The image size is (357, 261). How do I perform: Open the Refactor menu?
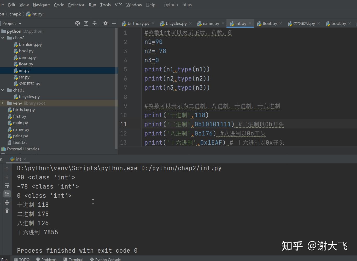click(76, 5)
